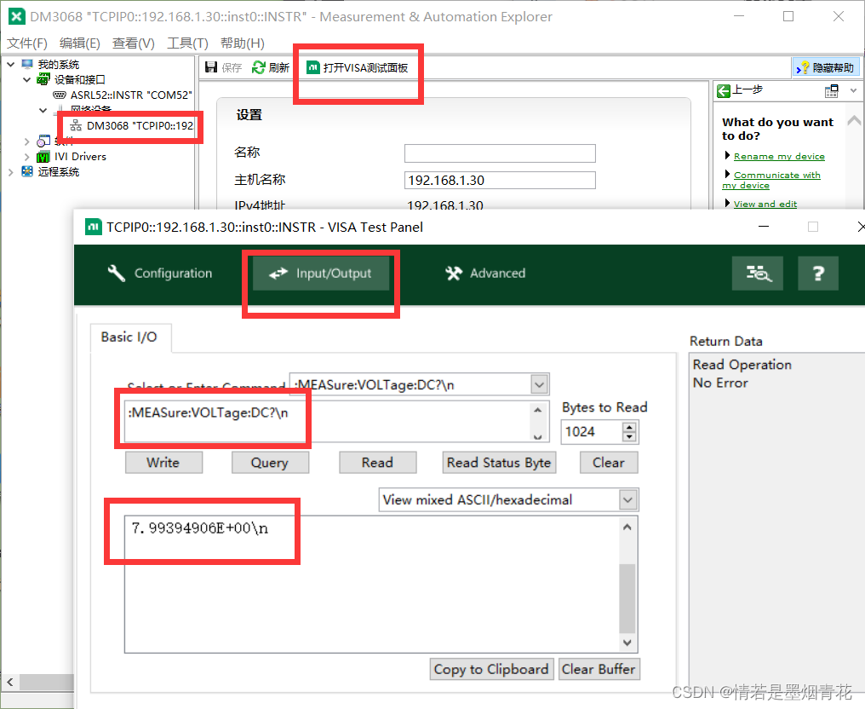865x709 pixels.
Task: Expand the software node above IVI Drivers
Action: (x=26, y=141)
